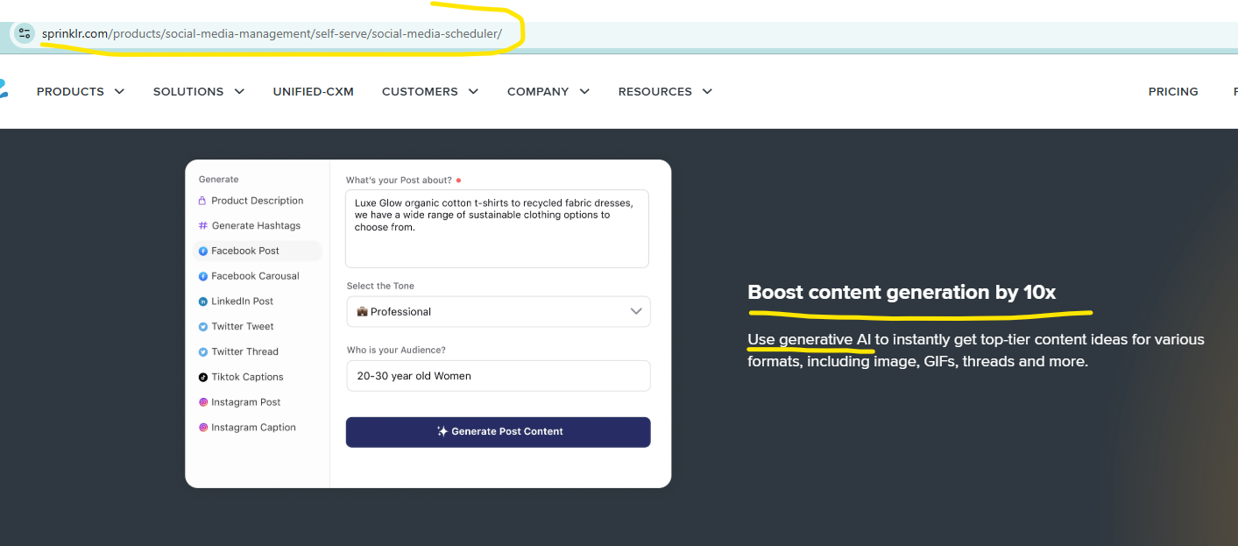This screenshot has height=546, width=1238.
Task: Click the Instagram icon beside Instagram Post
Action: [x=203, y=402]
